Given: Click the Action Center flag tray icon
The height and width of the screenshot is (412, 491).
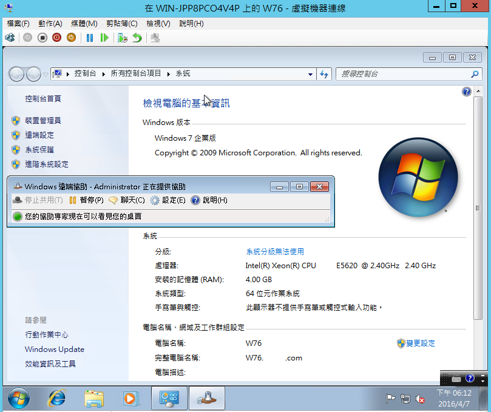Looking at the screenshot, I should click(390, 399).
